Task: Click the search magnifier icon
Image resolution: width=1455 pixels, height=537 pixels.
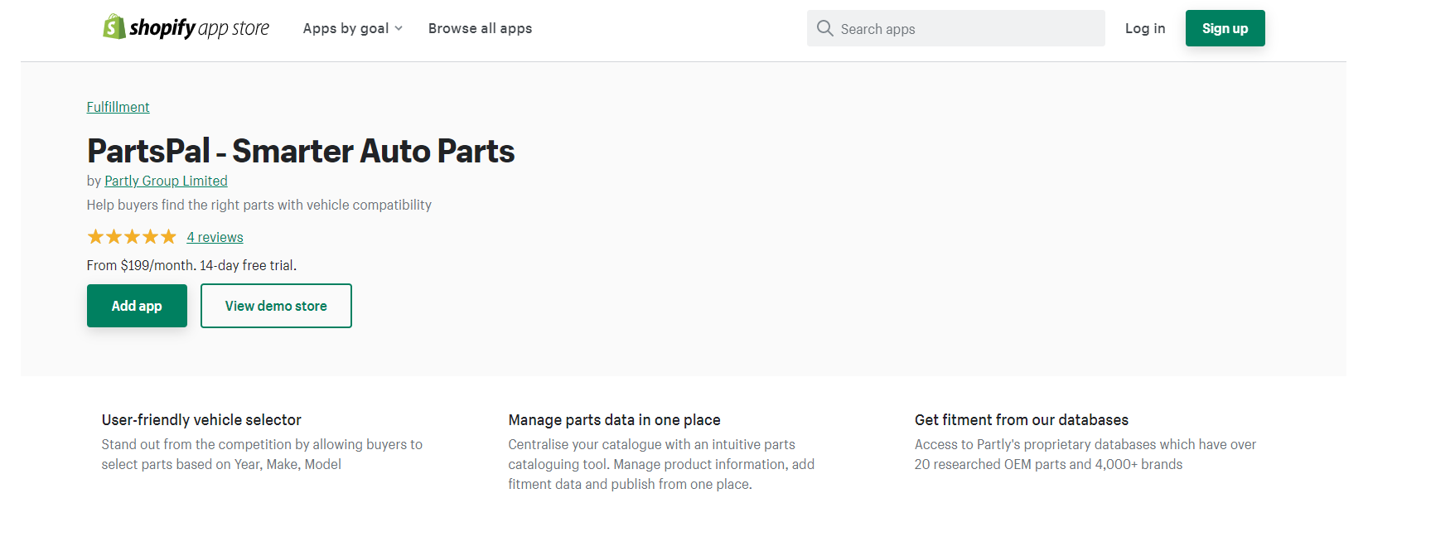Action: tap(824, 28)
